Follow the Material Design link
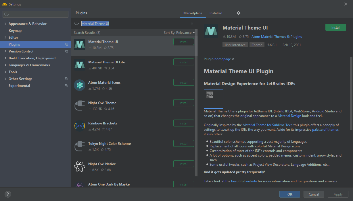The image size is (353, 201). [x=289, y=116]
